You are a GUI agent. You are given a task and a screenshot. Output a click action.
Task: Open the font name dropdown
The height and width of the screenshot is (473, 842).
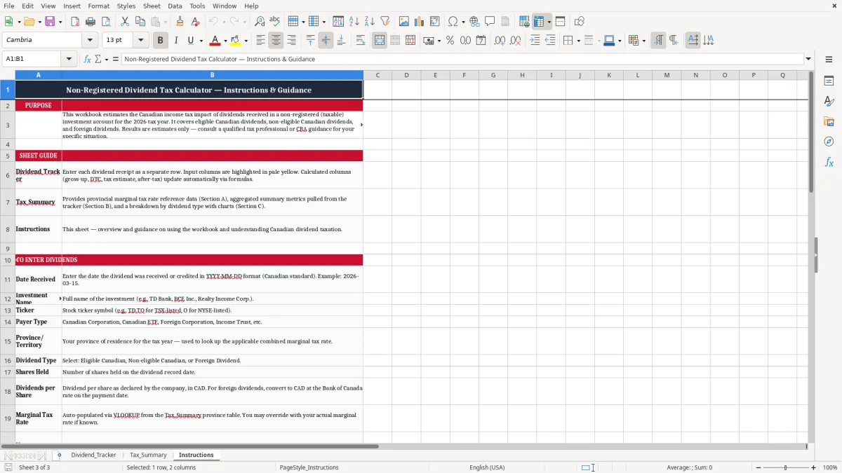click(90, 41)
